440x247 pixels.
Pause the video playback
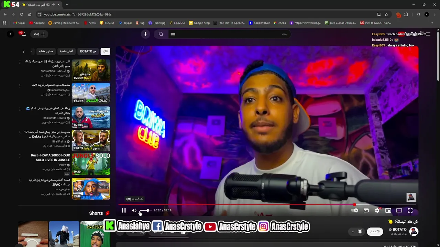(x=124, y=210)
